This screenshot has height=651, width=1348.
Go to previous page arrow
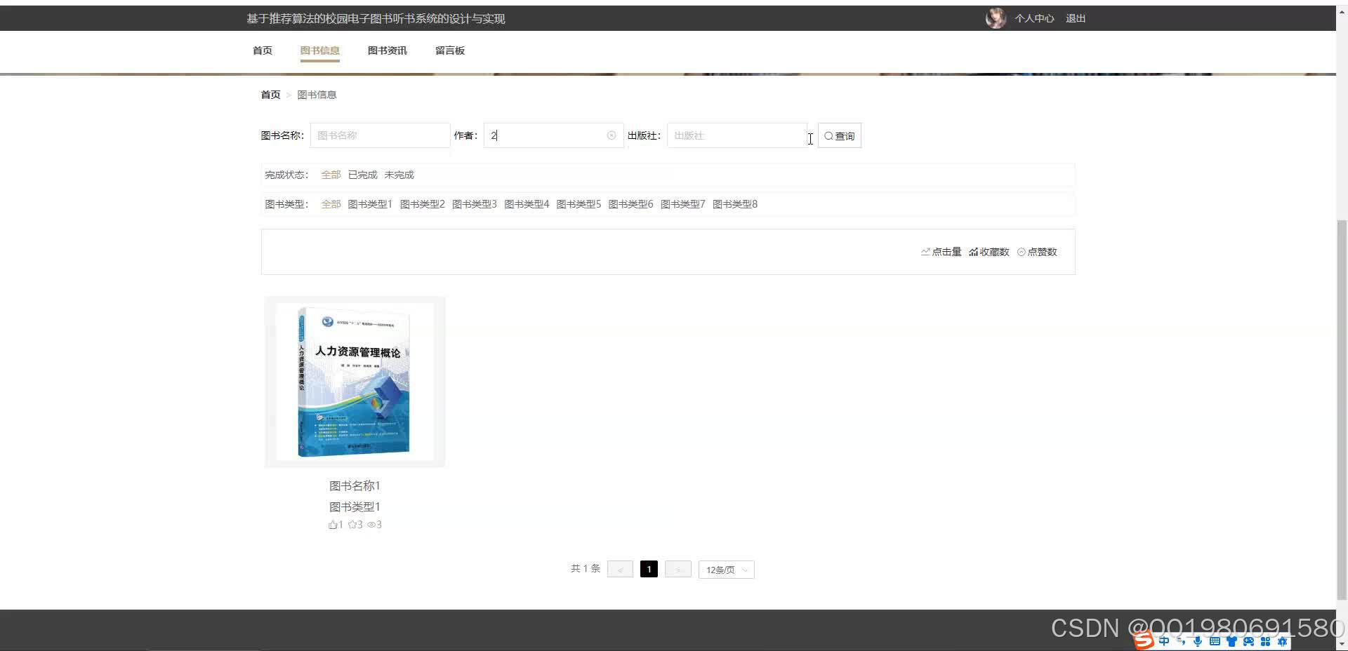tap(620, 569)
